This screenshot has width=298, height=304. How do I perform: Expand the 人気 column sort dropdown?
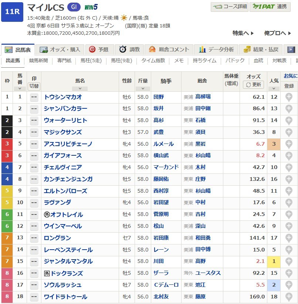click(x=274, y=88)
